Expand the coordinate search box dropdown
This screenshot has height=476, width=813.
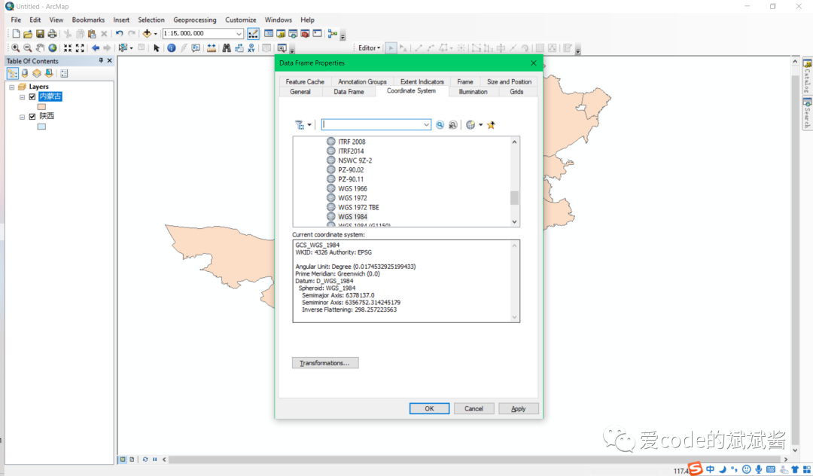(426, 125)
